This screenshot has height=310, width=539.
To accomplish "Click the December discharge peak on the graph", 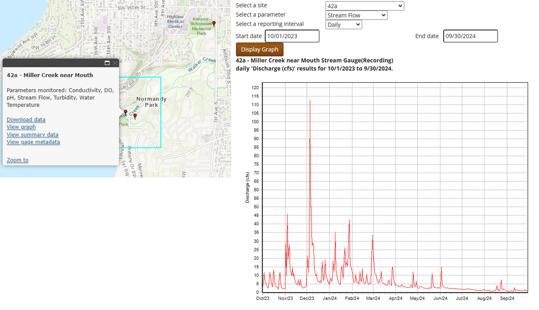I will coord(311,101).
